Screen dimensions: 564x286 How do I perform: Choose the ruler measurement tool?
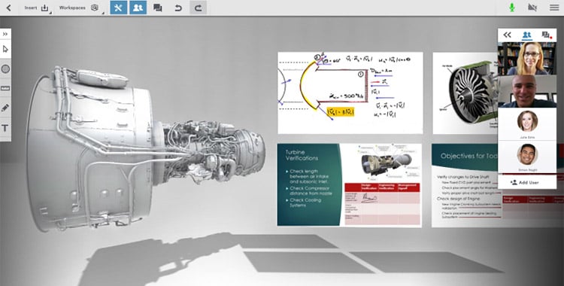(5, 88)
